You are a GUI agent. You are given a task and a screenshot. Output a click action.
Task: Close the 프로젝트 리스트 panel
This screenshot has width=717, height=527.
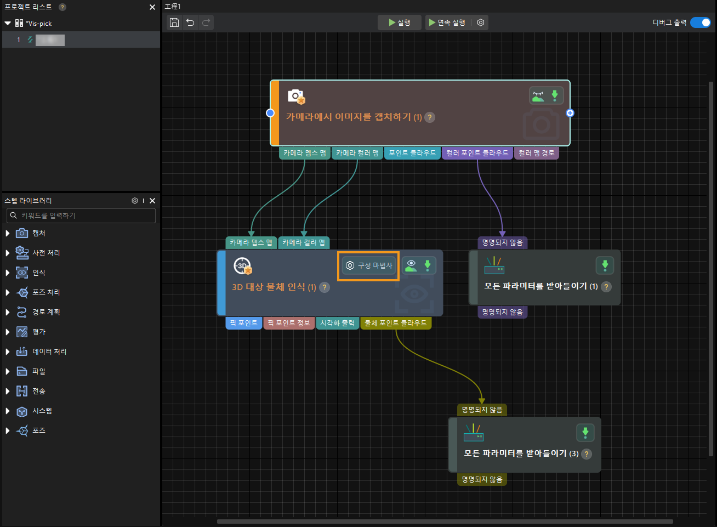coord(152,7)
